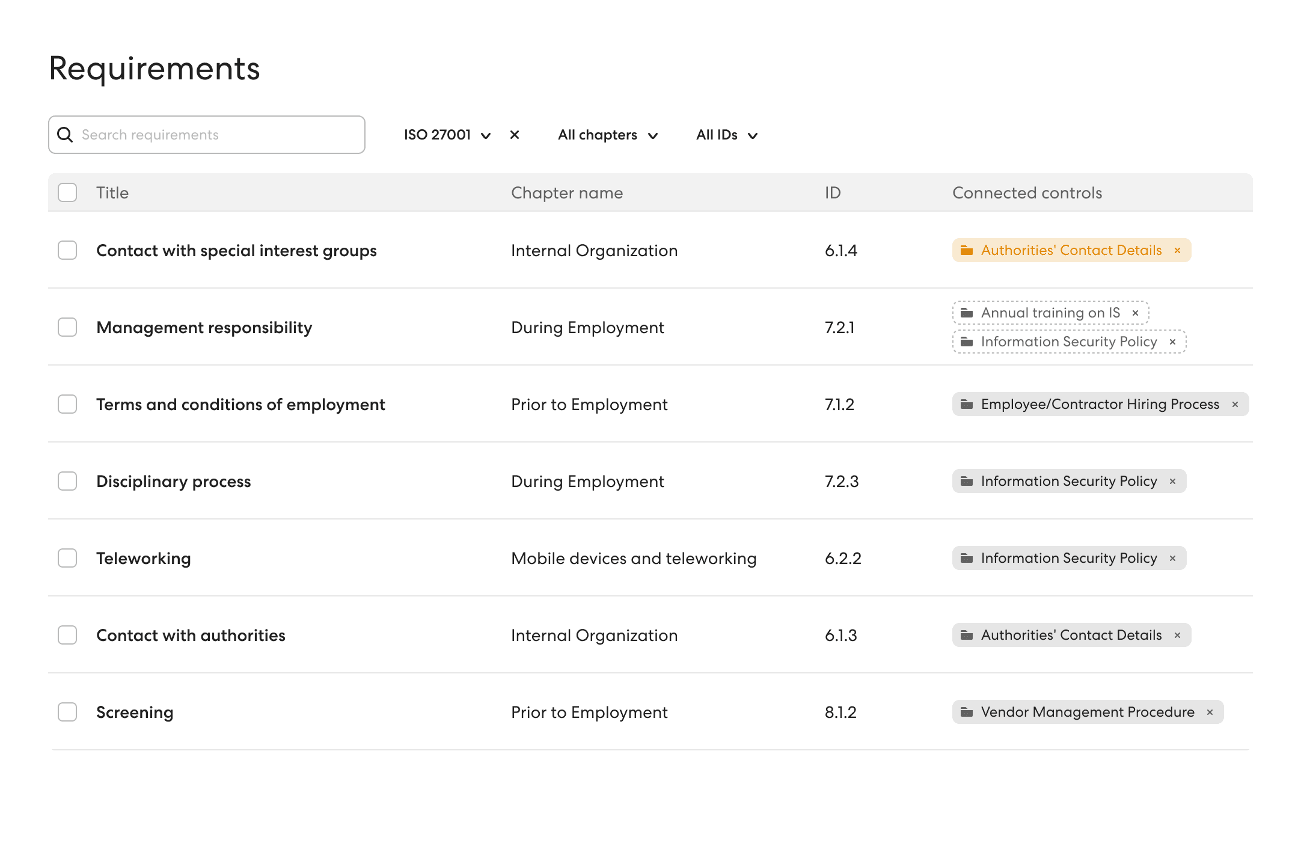Open the Screening requirement

click(x=135, y=712)
